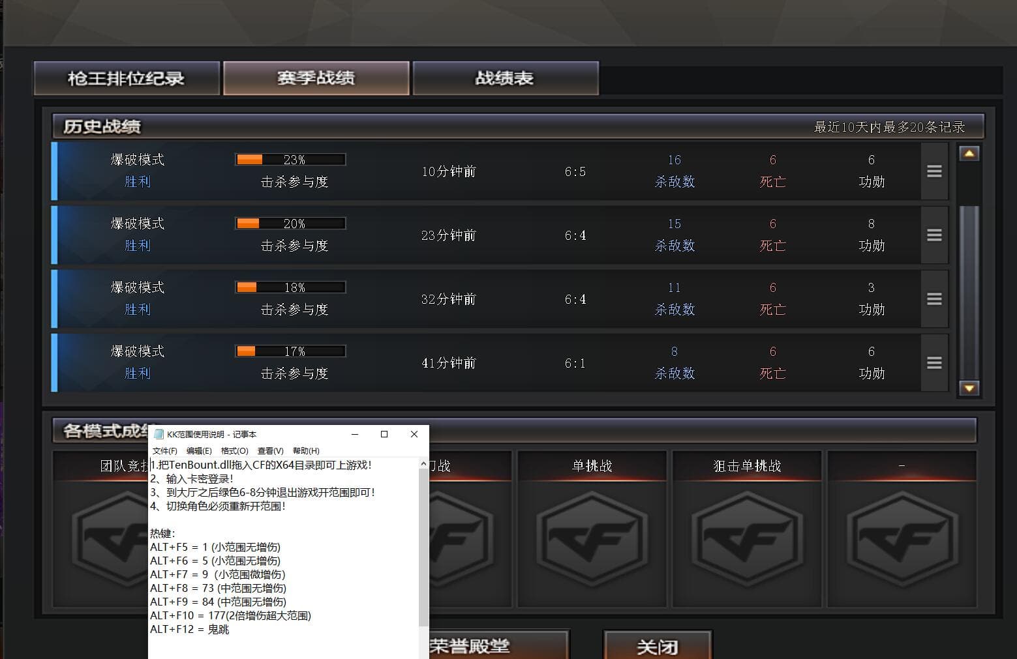Click the ALT+F5 = 1 line in Notepad
This screenshot has height=659, width=1017.
coord(215,548)
